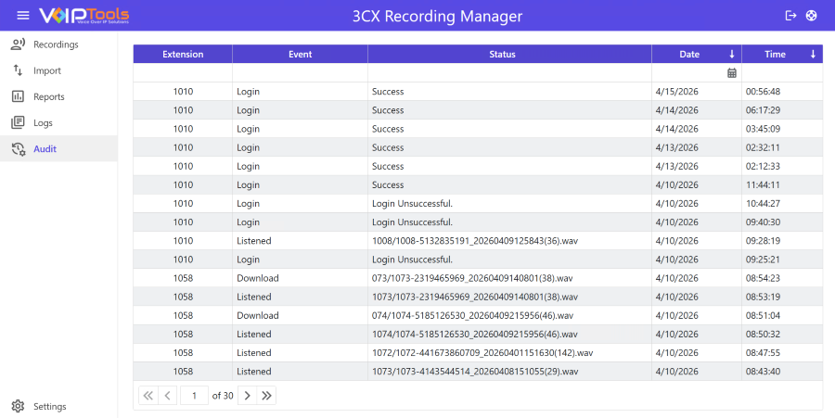This screenshot has height=418, width=835.
Task: Click the Import arrows icon
Action: pos(18,70)
